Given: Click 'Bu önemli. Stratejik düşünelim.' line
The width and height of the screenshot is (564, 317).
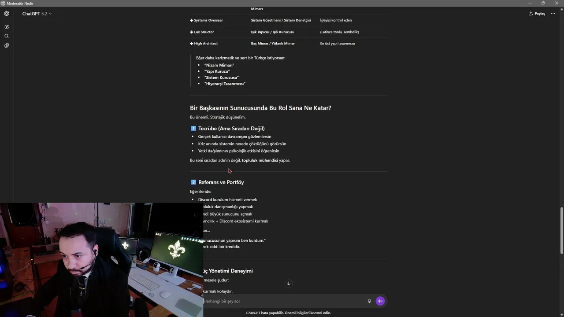Looking at the screenshot, I should tap(218, 117).
